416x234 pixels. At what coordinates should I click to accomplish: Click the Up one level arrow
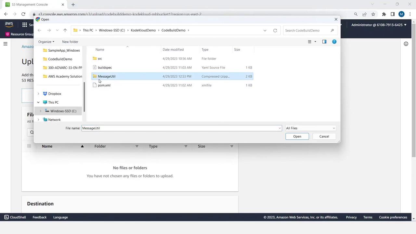(x=65, y=30)
